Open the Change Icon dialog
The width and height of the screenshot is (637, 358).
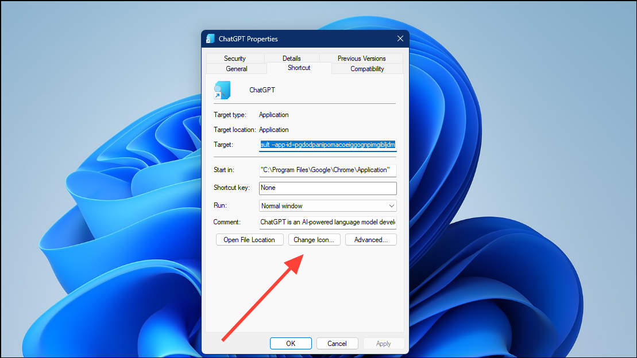coord(314,239)
